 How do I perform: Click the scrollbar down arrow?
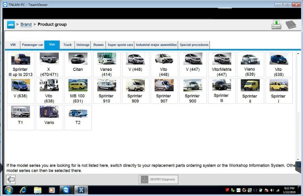[x=298, y=159]
